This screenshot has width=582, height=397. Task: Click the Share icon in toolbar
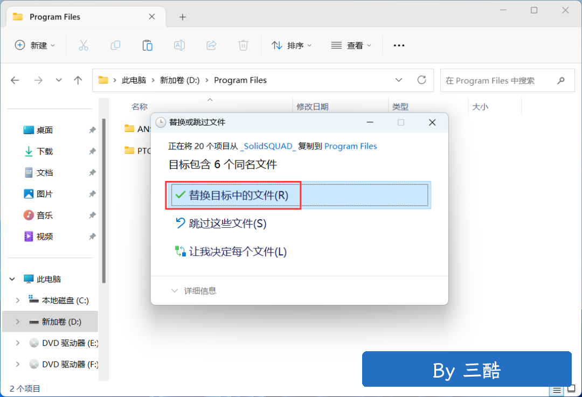click(211, 46)
